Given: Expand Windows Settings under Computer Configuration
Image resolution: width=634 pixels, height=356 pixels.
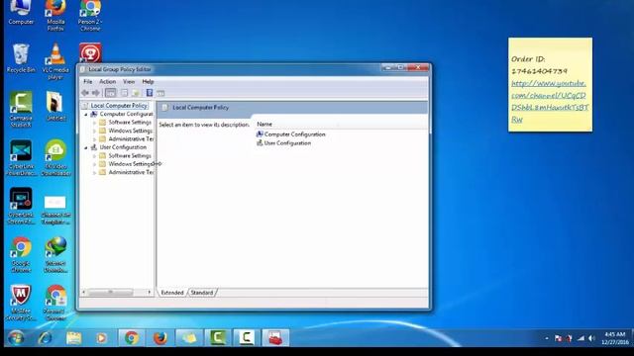Looking at the screenshot, I should click(95, 132).
